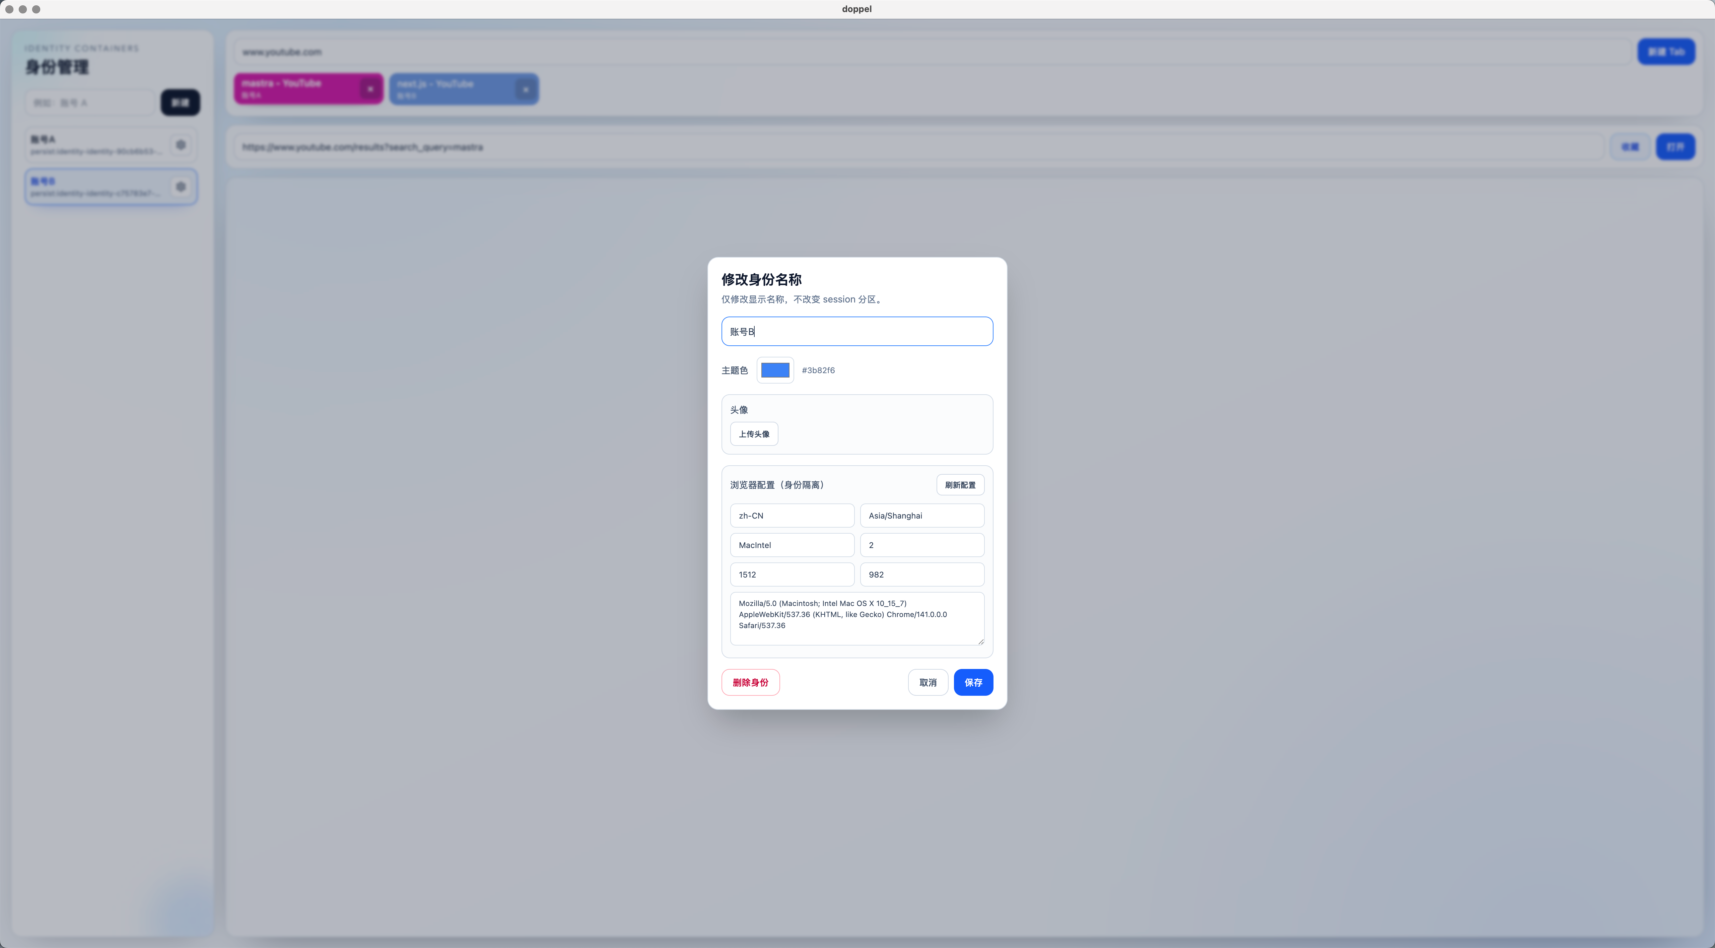Click inside the Mozilla user agent textarea
This screenshot has width=1715, height=948.
(856, 619)
